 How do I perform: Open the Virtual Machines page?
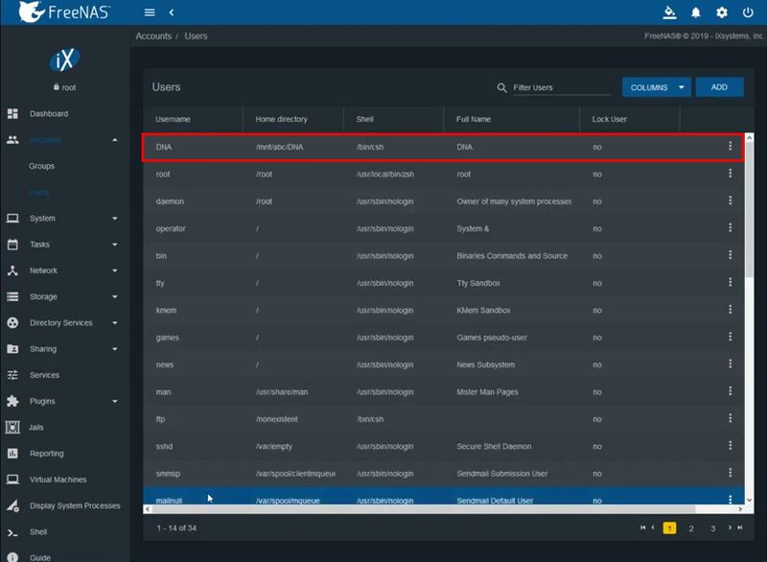(x=58, y=479)
